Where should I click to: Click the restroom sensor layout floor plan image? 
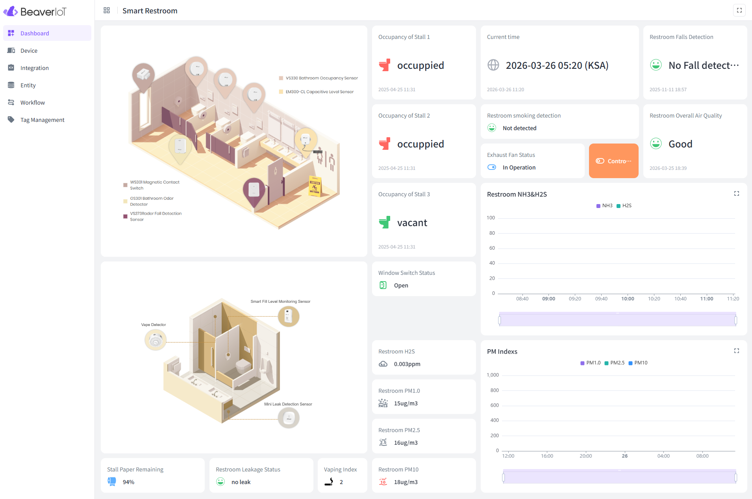pyautogui.click(x=234, y=142)
